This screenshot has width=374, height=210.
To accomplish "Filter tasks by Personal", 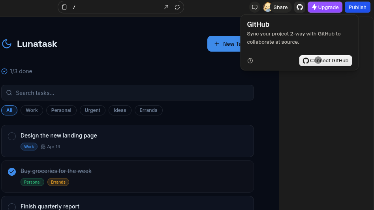I will pyautogui.click(x=61, y=110).
